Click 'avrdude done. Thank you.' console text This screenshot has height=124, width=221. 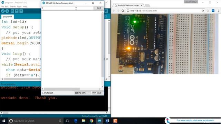29,98
